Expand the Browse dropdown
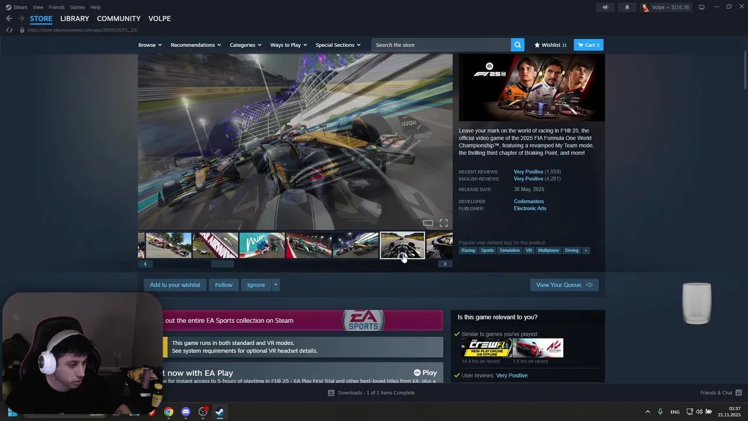The width and height of the screenshot is (748, 421). pyautogui.click(x=150, y=45)
